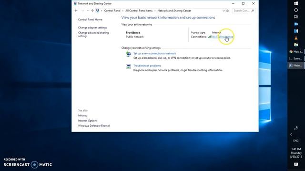Screen dimensions: 305x171
Task: Open Change advanced sharing settings
Action: [x=93, y=34]
